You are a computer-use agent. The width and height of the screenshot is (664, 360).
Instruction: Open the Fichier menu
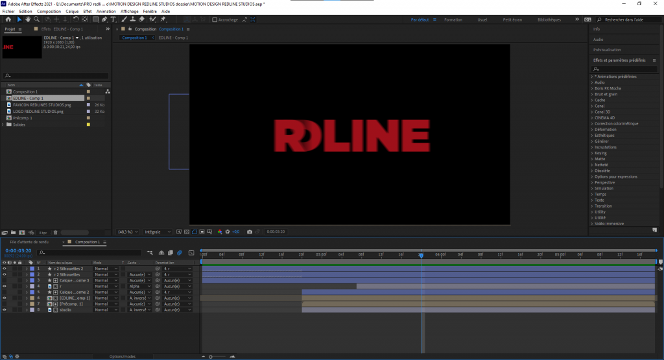(8, 12)
